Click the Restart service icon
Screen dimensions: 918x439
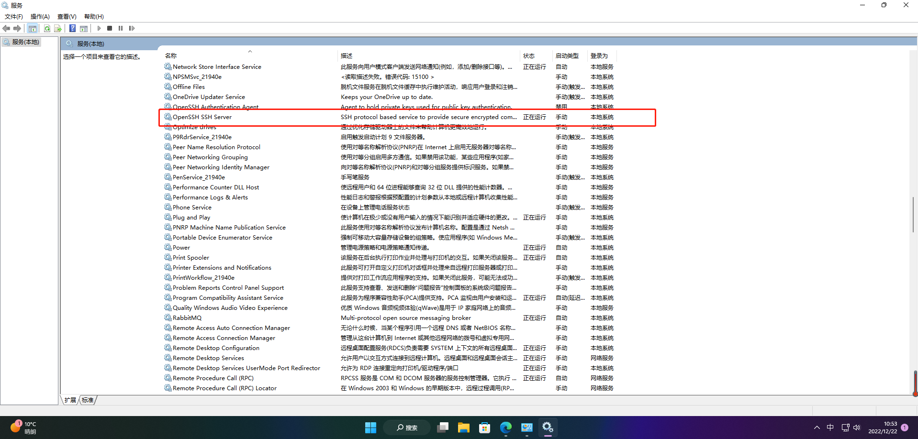(x=132, y=28)
